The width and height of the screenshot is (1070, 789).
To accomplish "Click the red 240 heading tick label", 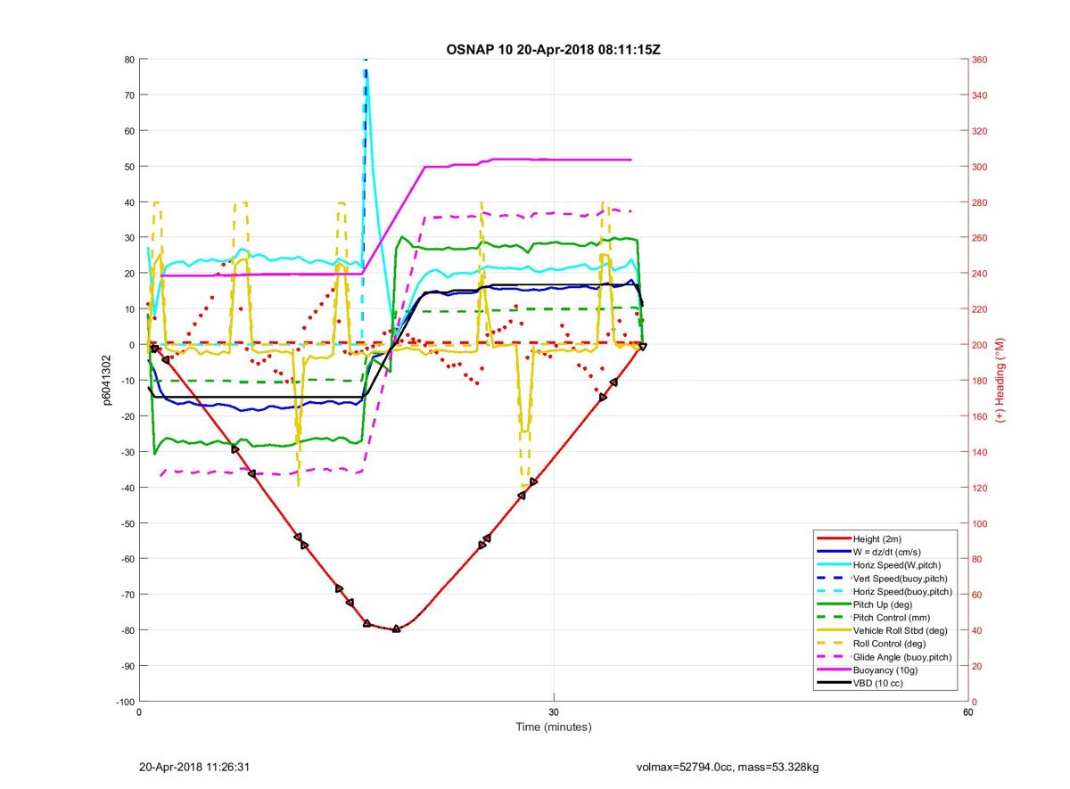I will pos(980,274).
